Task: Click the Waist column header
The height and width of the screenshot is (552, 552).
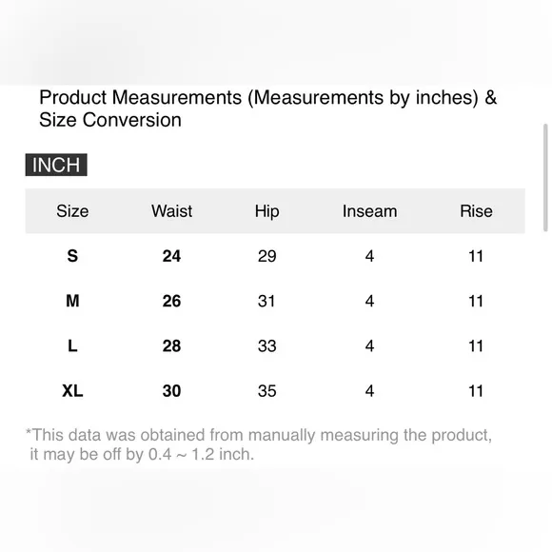Action: pyautogui.click(x=172, y=211)
